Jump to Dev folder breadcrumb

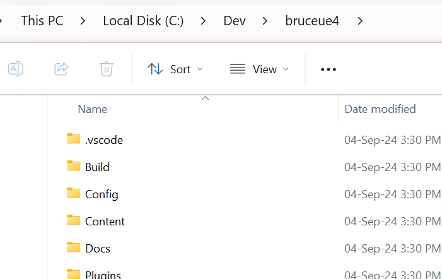tap(234, 21)
